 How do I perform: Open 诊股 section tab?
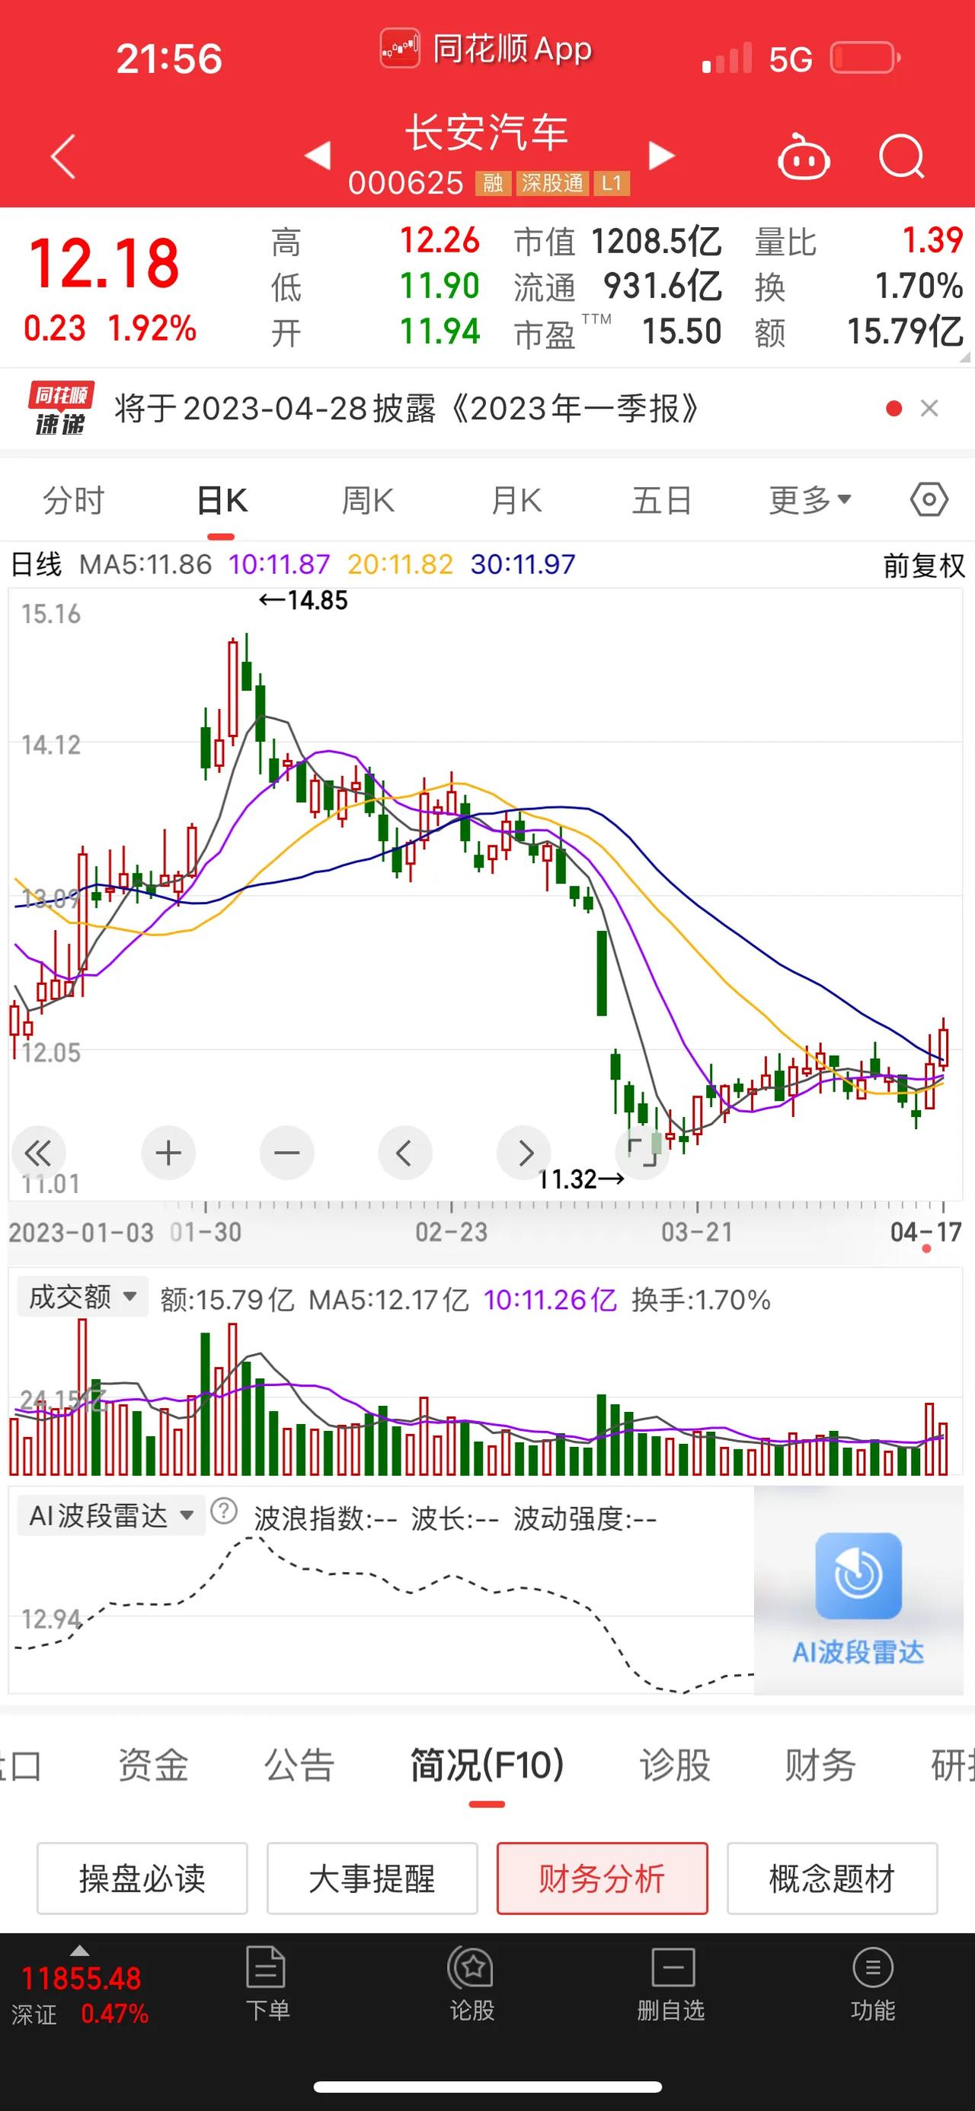click(x=675, y=1763)
